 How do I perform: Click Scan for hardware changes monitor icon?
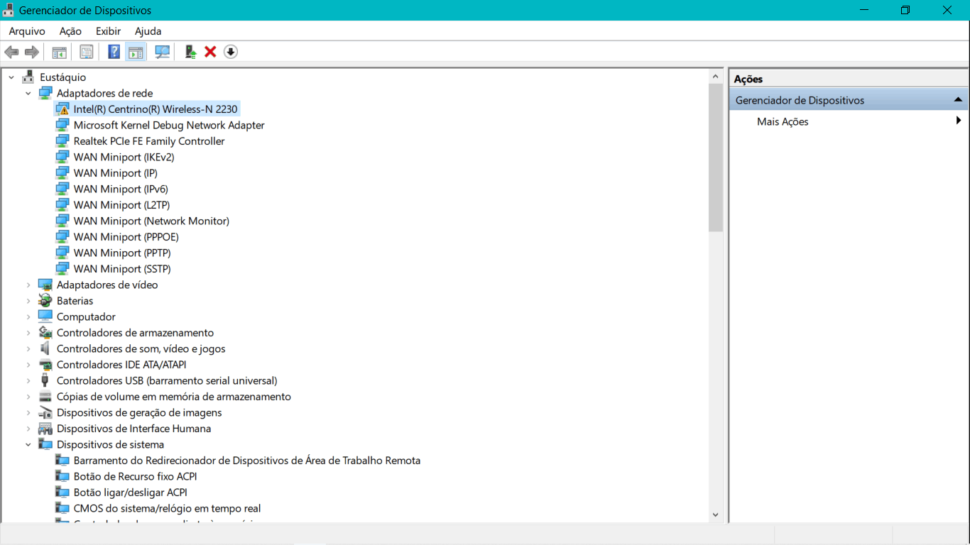click(x=163, y=52)
